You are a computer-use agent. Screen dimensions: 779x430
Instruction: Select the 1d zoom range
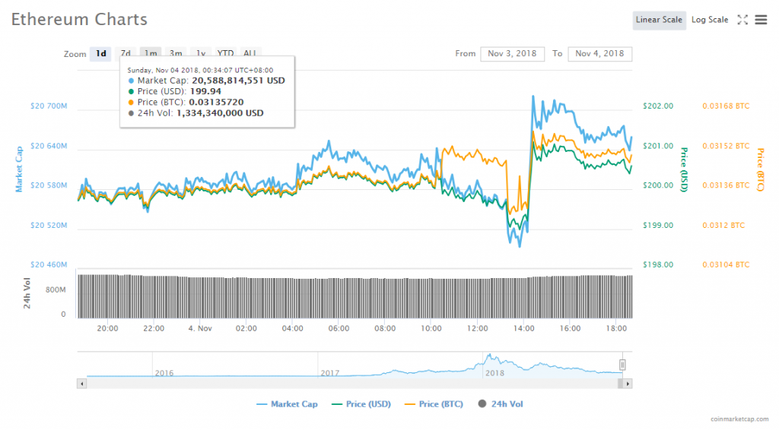[x=100, y=53]
